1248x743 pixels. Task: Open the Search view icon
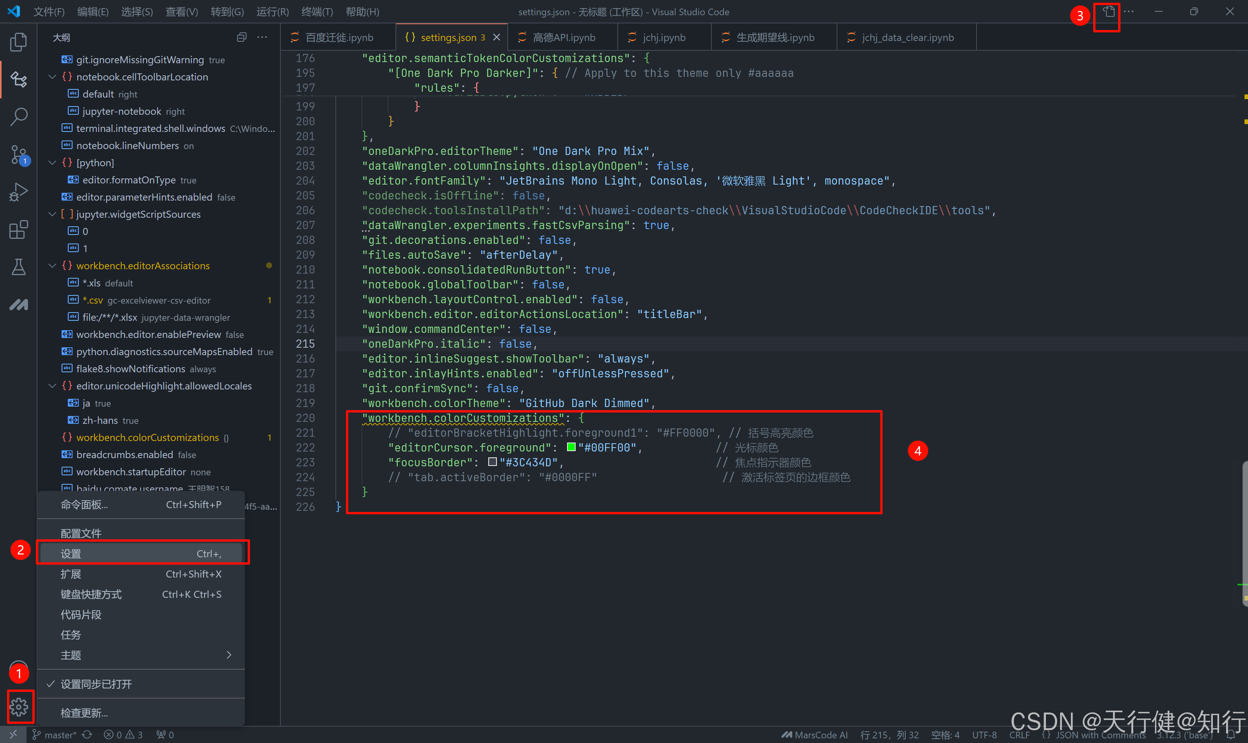point(18,117)
